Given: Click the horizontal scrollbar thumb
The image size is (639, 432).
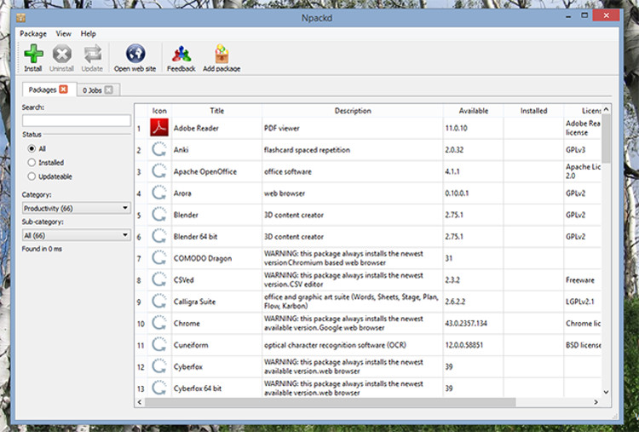Looking at the screenshot, I should pos(331,402).
